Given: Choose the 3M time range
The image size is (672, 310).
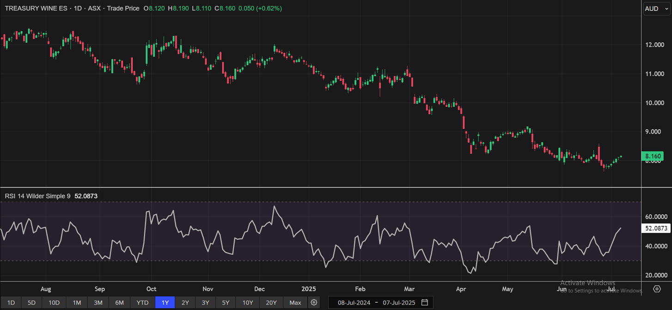Looking at the screenshot, I should 98,303.
